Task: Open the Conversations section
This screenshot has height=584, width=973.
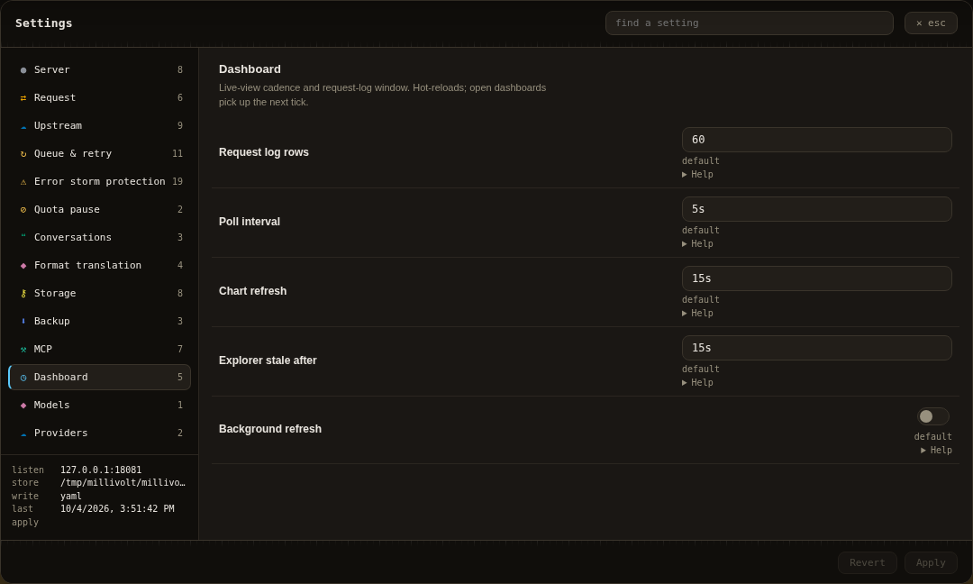Action: tap(99, 238)
